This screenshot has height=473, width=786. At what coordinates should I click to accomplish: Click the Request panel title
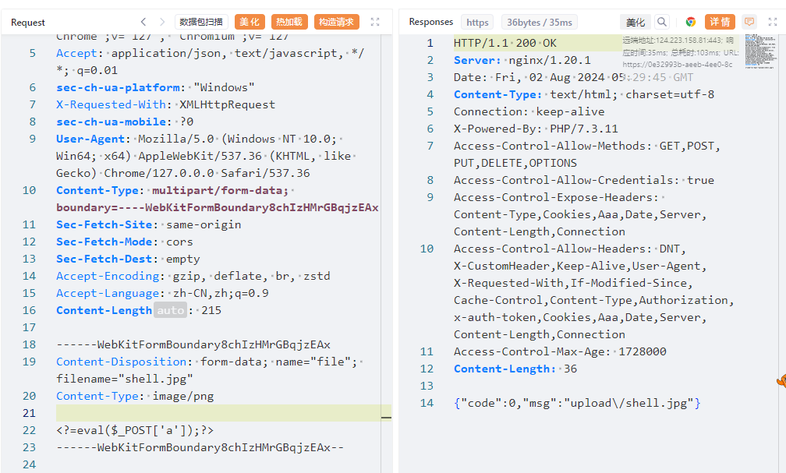point(27,22)
